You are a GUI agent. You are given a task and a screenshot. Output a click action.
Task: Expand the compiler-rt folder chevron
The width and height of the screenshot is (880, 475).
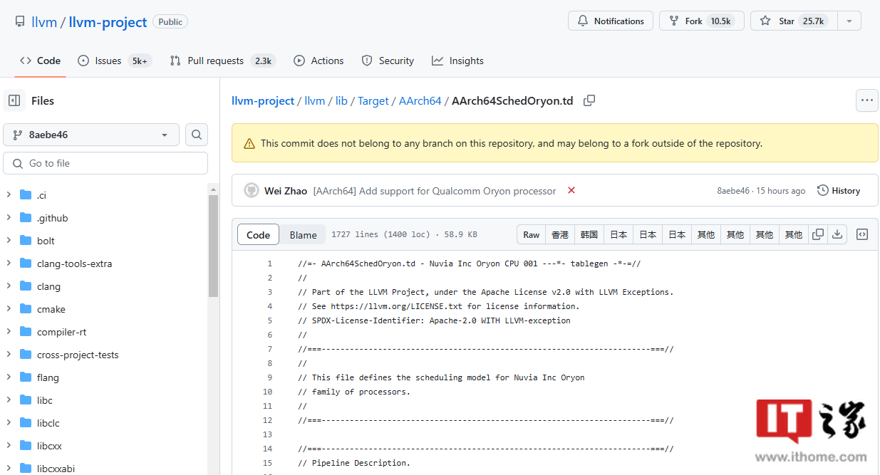tap(9, 332)
